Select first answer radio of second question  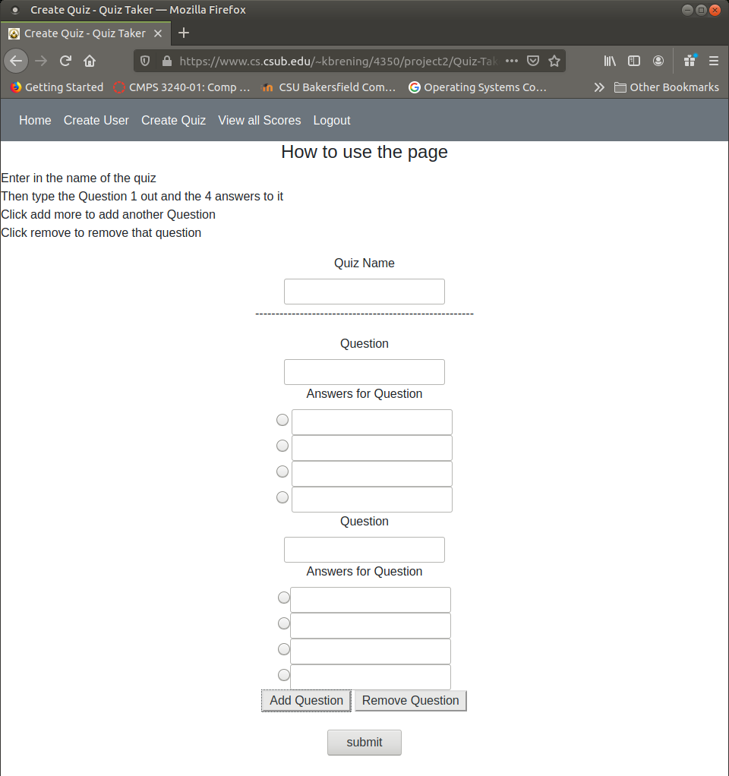(x=283, y=598)
